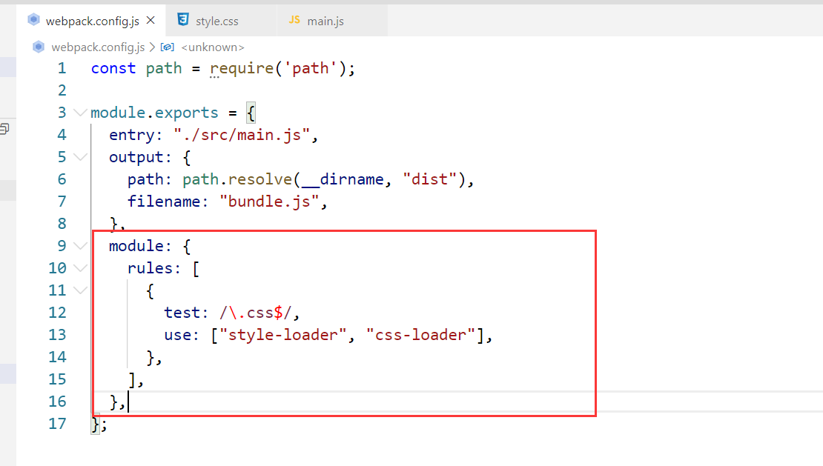Click the __dirname identifier
Screen dimensions: 823x466
[343, 179]
